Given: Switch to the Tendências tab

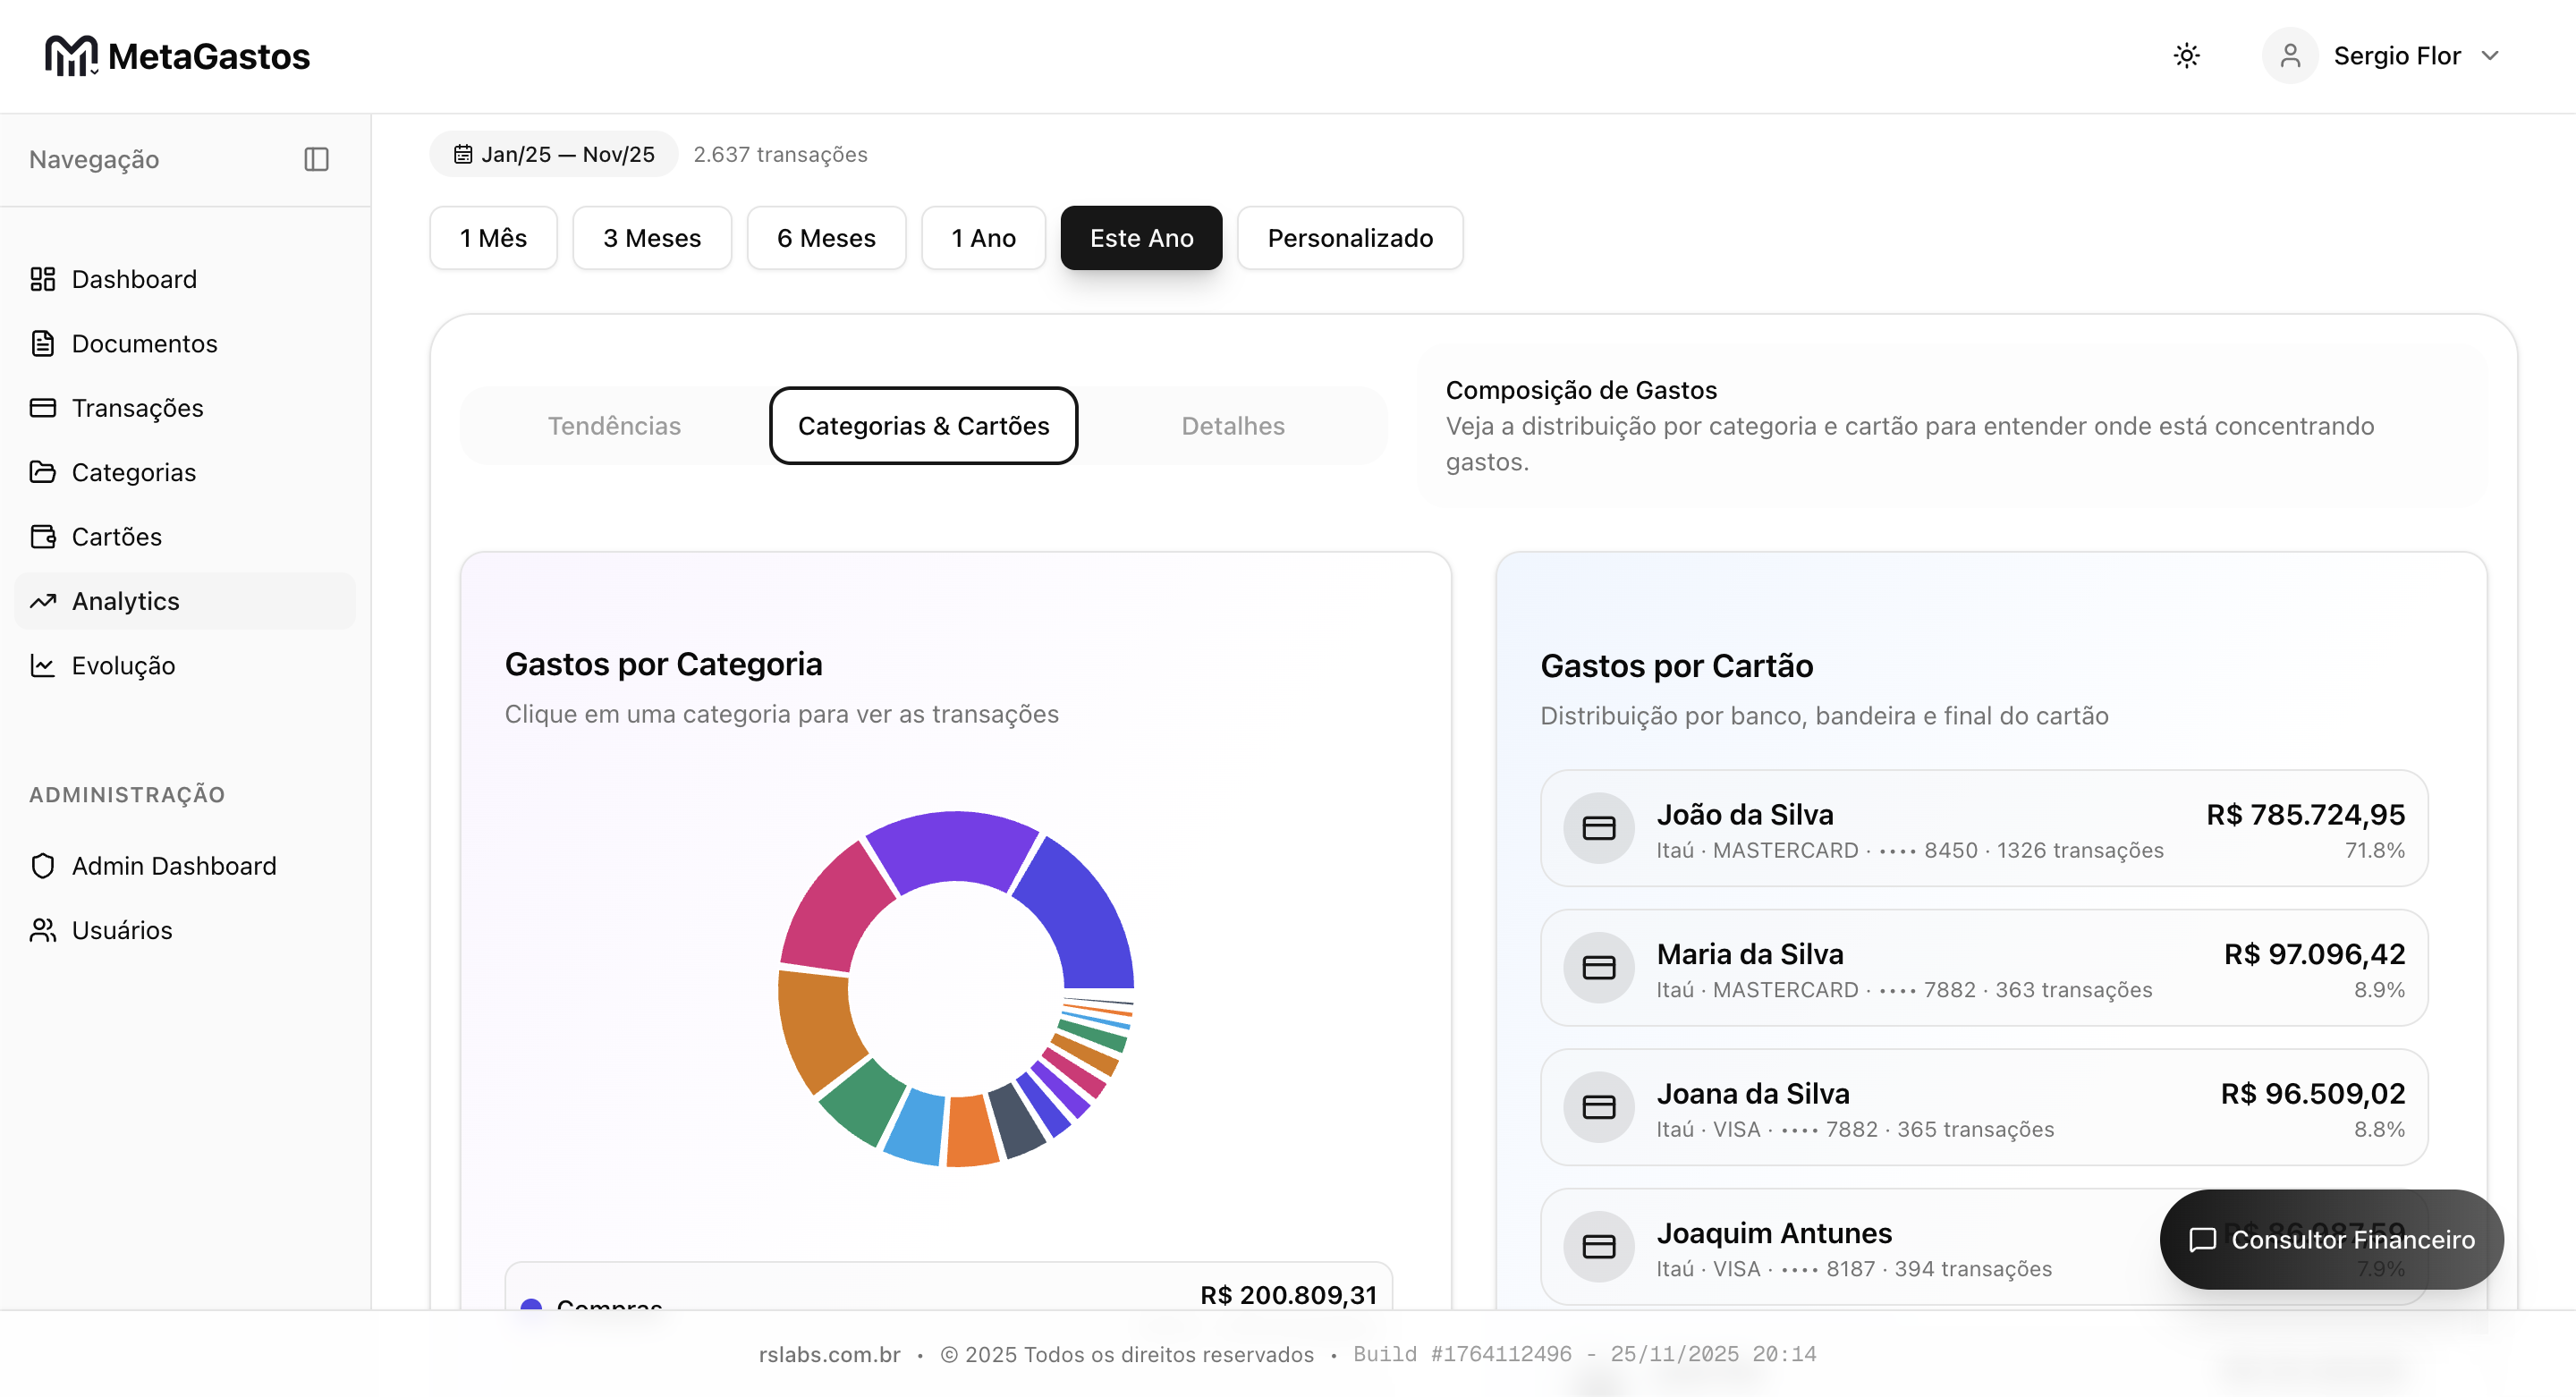Looking at the screenshot, I should point(614,426).
